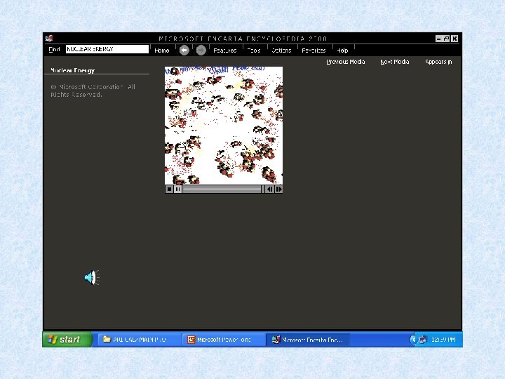Viewport: 505px width, 379px height.
Task: Click the Find search field
Action: 107,49
